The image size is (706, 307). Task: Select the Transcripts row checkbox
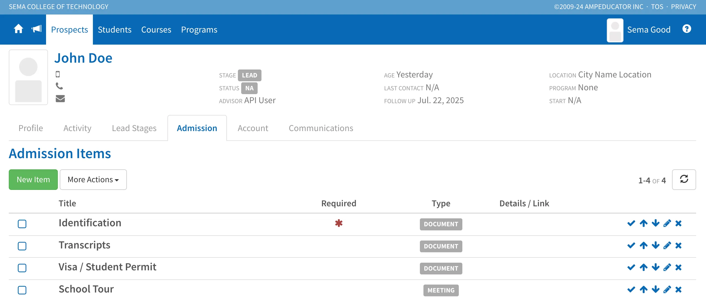click(x=22, y=246)
